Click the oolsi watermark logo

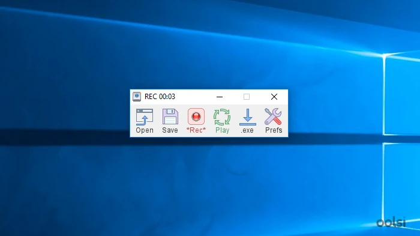[x=391, y=222]
